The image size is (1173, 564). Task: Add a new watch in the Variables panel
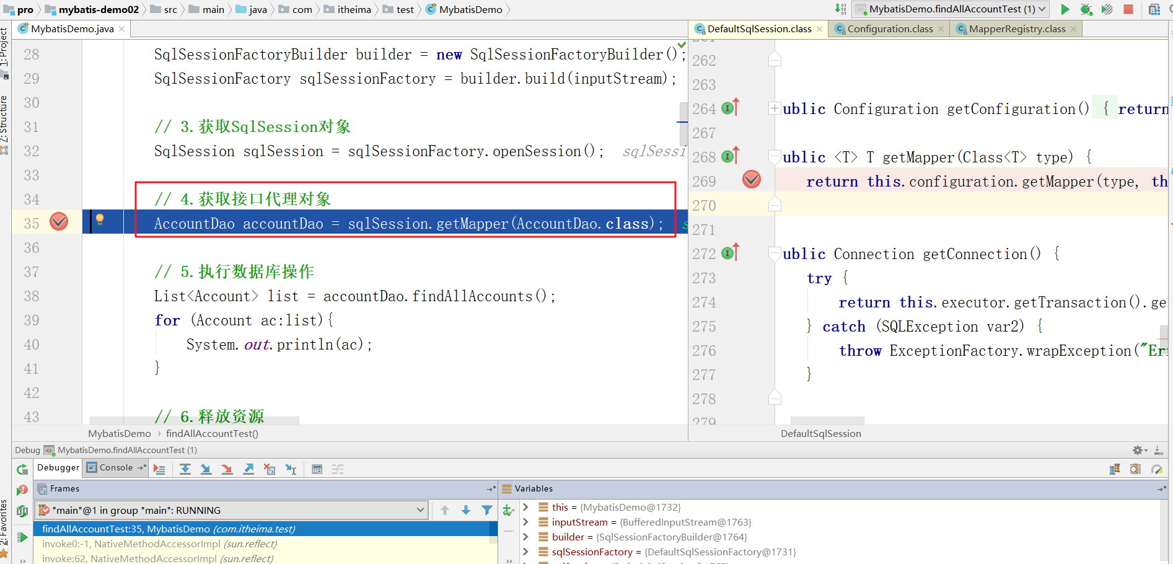point(508,510)
